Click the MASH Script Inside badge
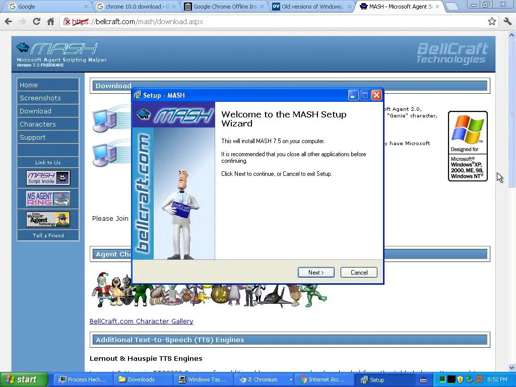Image resolution: width=516 pixels, height=387 pixels. click(x=48, y=178)
